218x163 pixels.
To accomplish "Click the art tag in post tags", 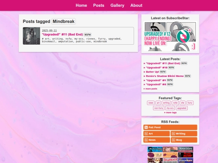I will point(47,39).
